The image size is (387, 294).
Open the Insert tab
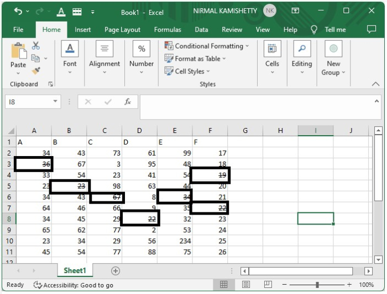click(x=83, y=30)
